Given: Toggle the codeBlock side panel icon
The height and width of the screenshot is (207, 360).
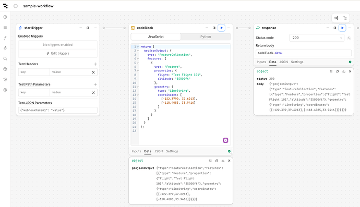Looking at the screenshot, I should pos(214,28).
